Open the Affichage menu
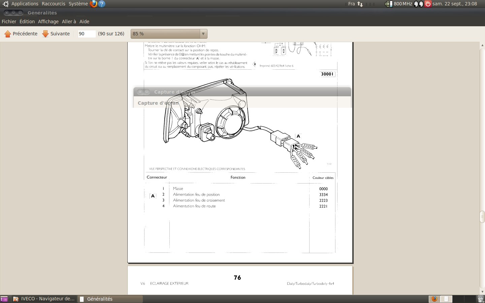 point(48,22)
